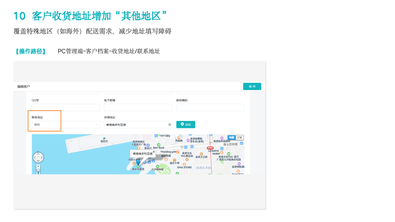Click the 编辑客户 page header text
Viewport: 395px width, 222px height.
coord(23,86)
